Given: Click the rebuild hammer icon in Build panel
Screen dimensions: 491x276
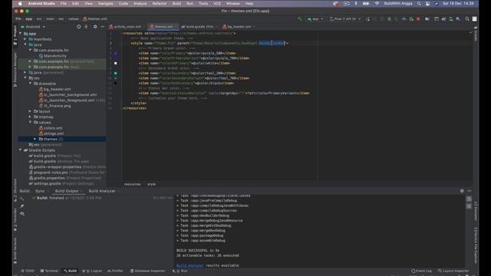Looking at the screenshot, I should click(x=22, y=199).
